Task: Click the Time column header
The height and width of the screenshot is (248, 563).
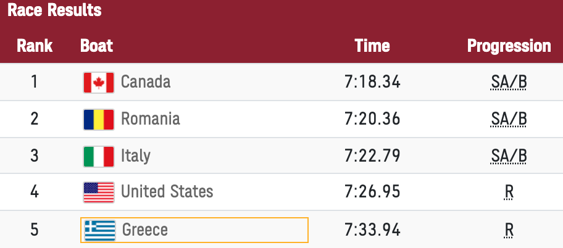Action: coord(372,46)
